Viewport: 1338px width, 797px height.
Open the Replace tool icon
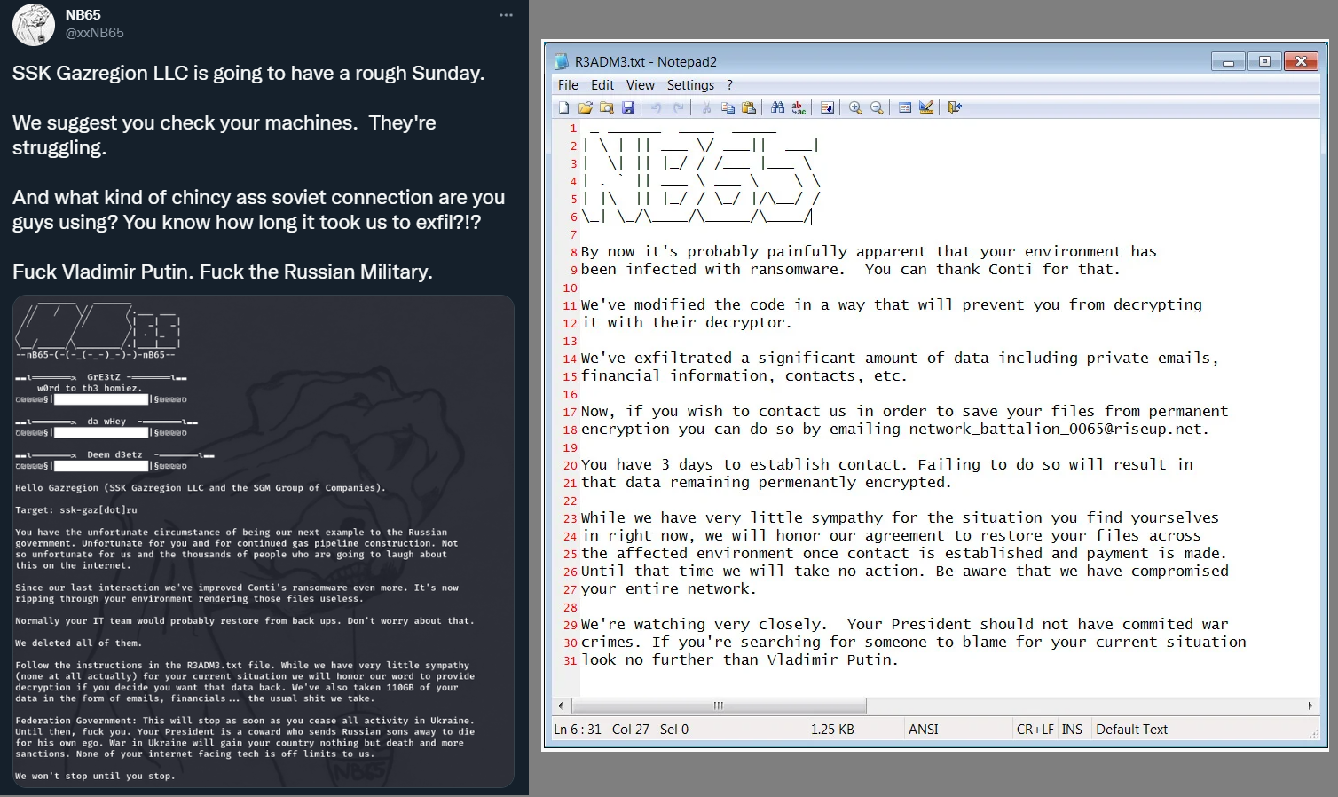[799, 107]
